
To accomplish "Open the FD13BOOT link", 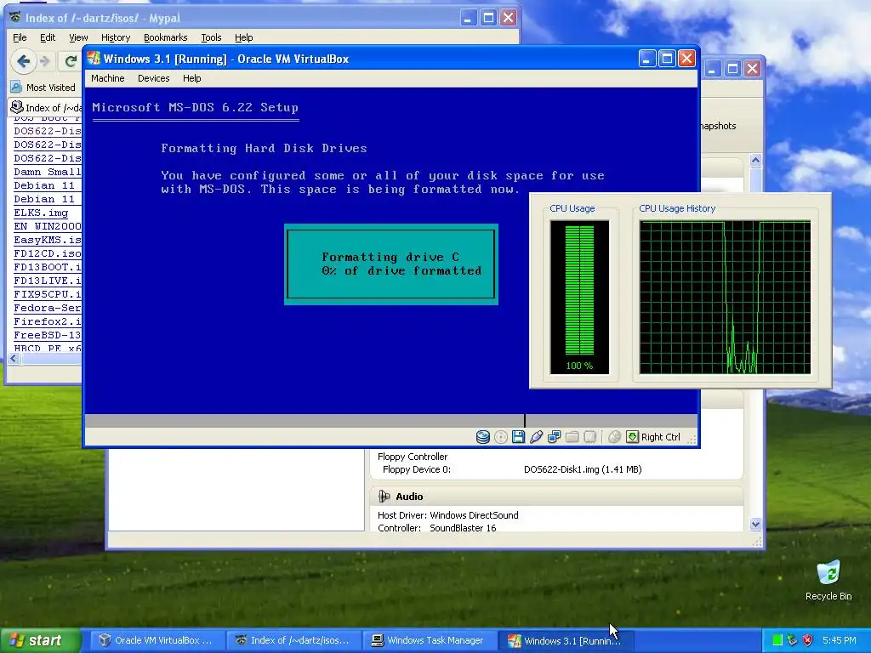I will click(48, 267).
